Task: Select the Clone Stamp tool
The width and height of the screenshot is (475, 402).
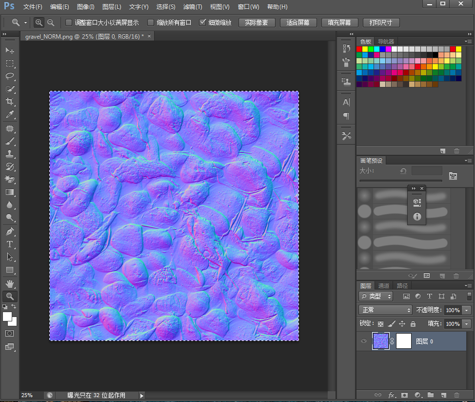Action: tap(10, 154)
